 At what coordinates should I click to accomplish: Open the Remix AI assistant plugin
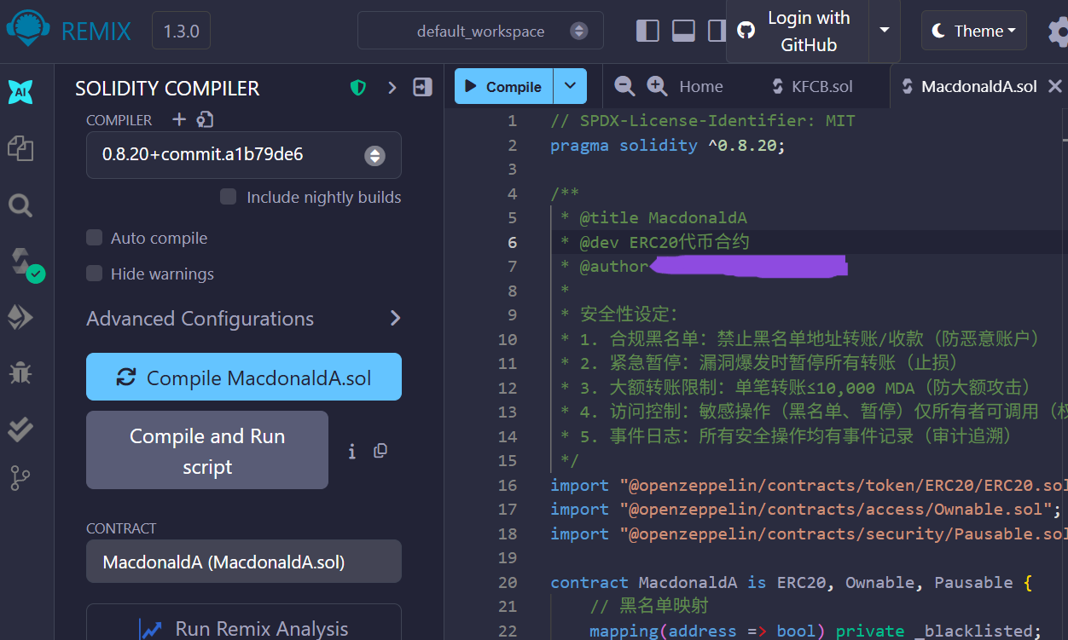click(x=20, y=92)
